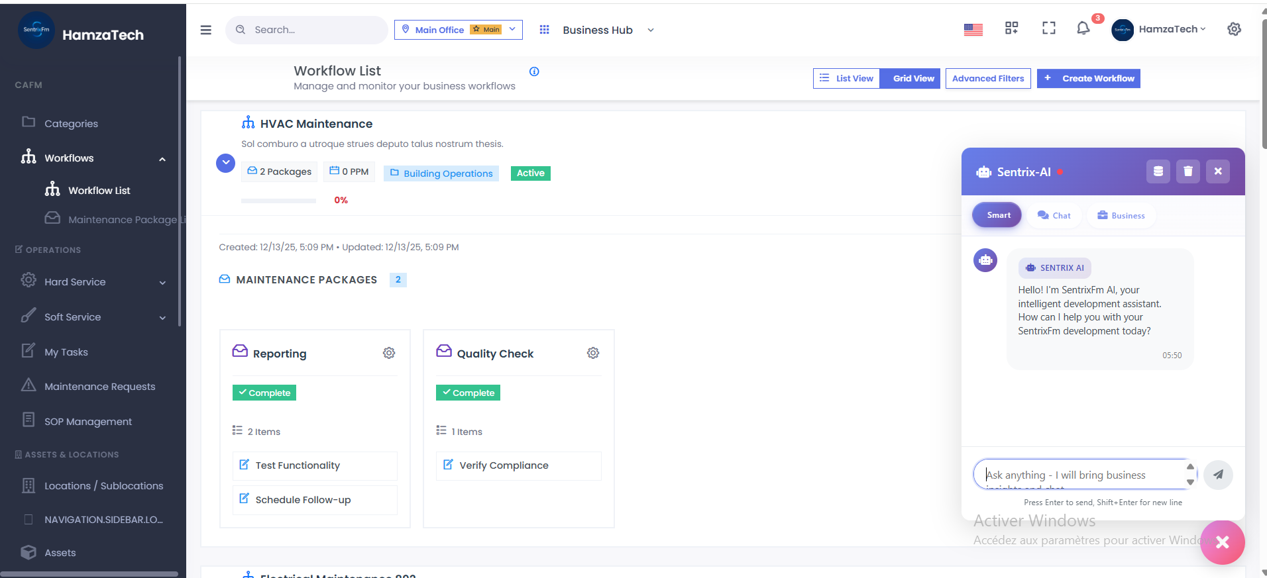Click the Ask anything chat input
Viewport: 1267px width, 578px height.
click(x=1080, y=475)
